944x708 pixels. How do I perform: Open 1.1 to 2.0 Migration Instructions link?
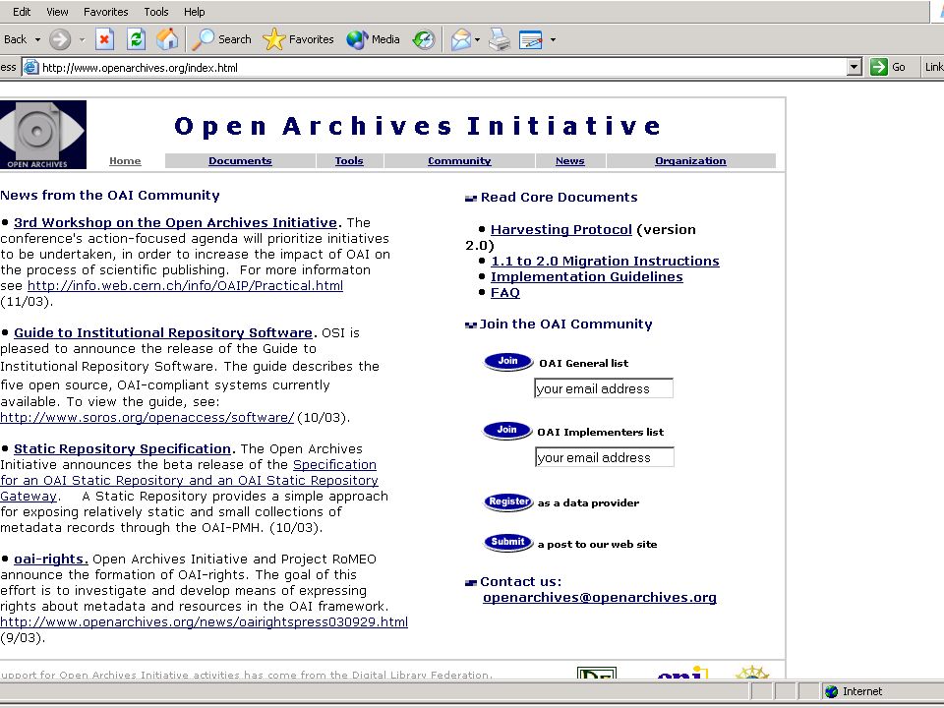(x=605, y=262)
